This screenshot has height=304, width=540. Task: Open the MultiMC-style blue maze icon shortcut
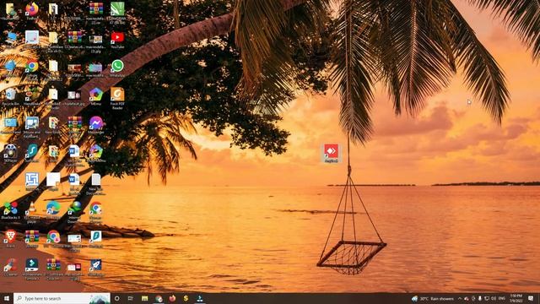coord(32,182)
